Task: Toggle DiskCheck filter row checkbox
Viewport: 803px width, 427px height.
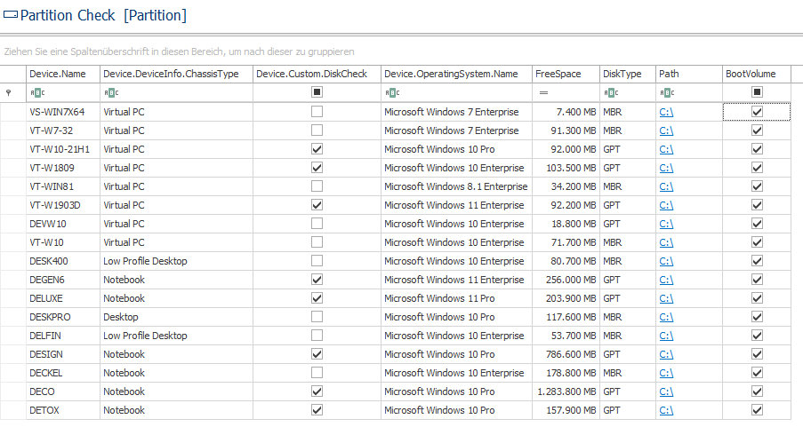Action: click(x=317, y=92)
